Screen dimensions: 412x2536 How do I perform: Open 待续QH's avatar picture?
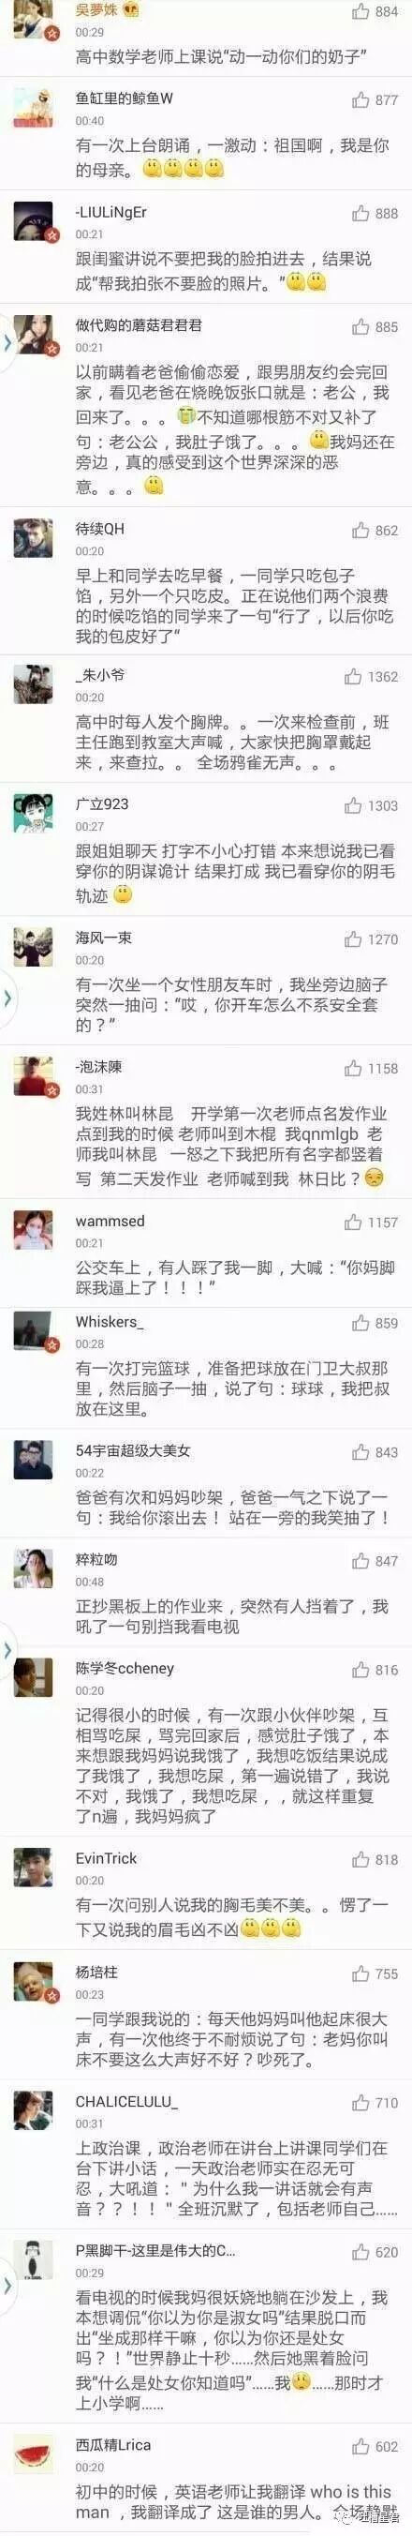pos(34,537)
